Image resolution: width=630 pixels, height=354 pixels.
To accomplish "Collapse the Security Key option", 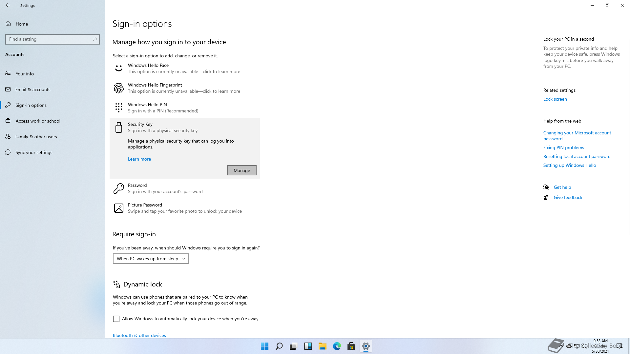I will (184, 127).
